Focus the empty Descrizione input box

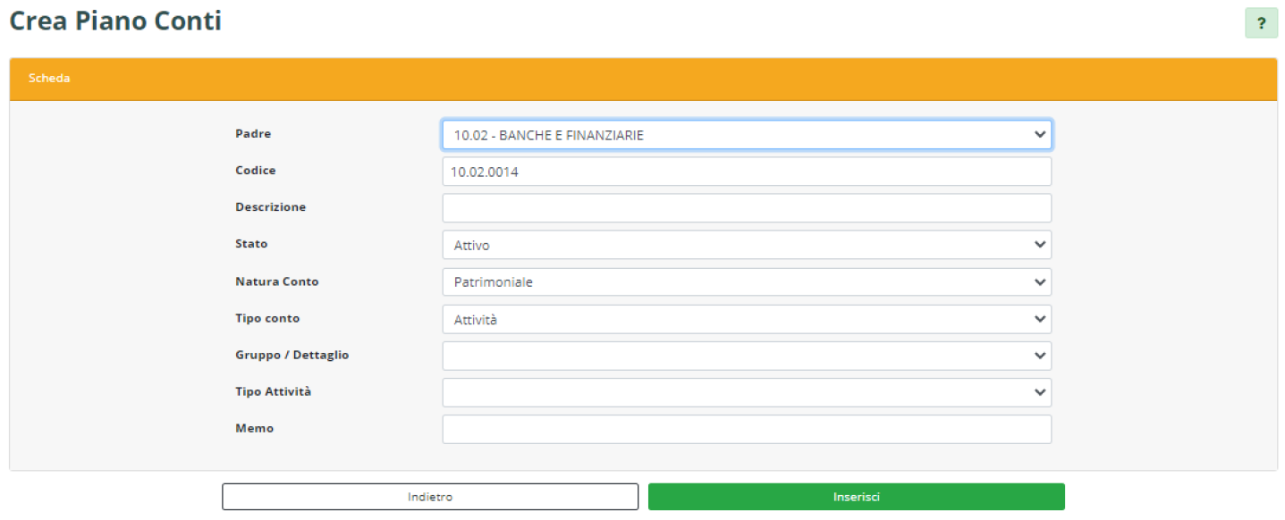coord(746,208)
